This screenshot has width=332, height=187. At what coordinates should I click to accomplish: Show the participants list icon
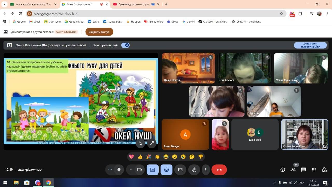coord(293,170)
